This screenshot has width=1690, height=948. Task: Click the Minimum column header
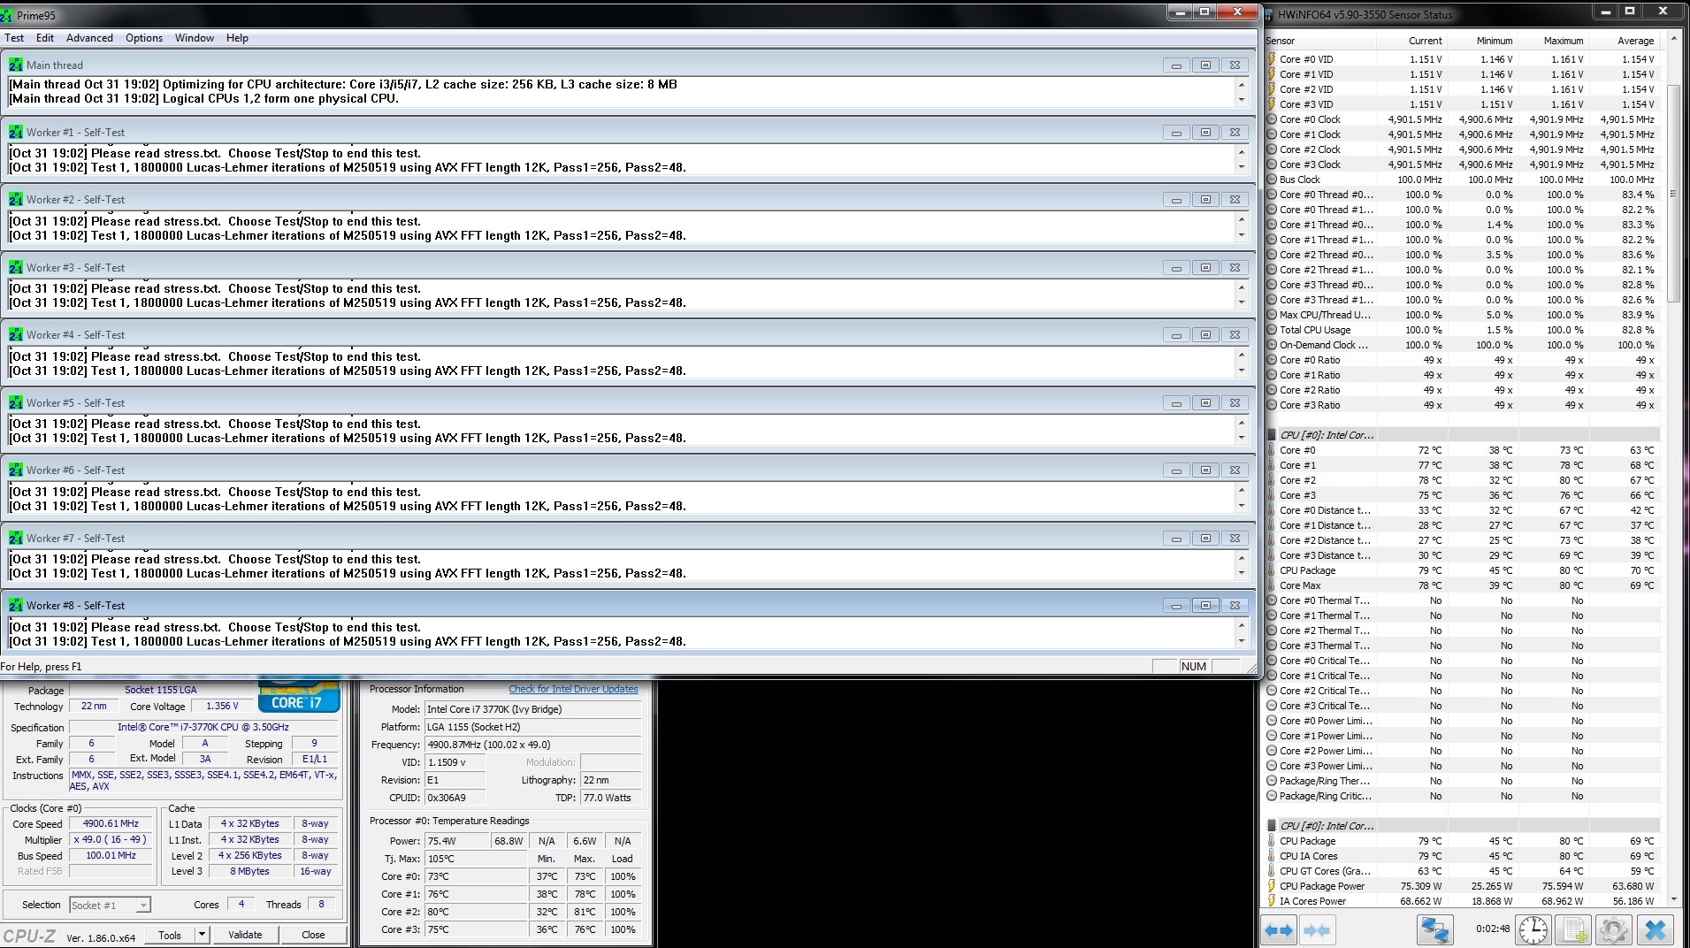pyautogui.click(x=1482, y=41)
